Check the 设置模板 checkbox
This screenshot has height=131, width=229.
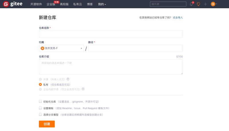[40, 108]
